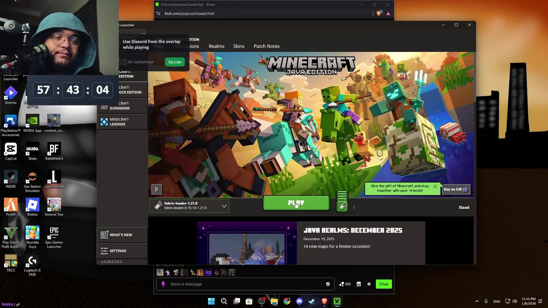
Task: Click the volume icon in the system tray
Action: (x=515, y=301)
